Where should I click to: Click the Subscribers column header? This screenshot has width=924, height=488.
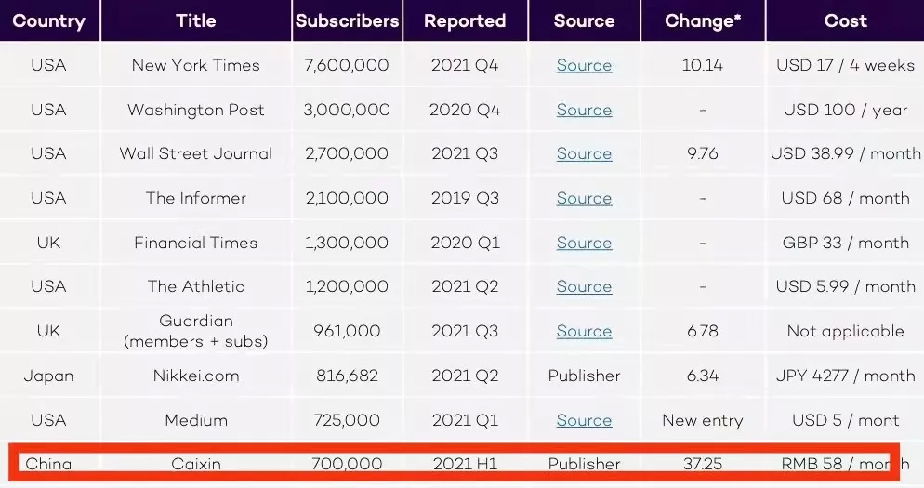(x=347, y=20)
